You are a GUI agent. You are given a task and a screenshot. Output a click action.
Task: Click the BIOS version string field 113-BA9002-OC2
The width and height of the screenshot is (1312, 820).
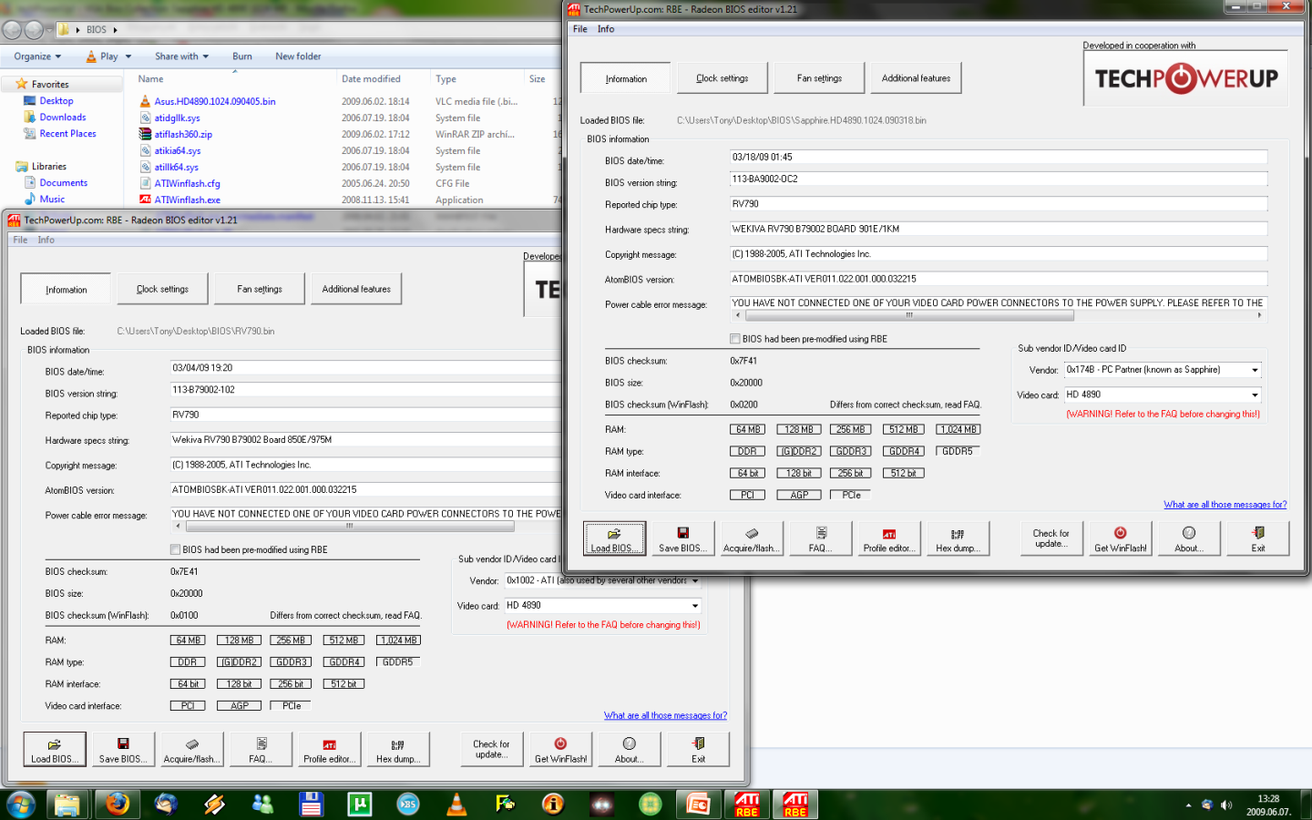pos(999,179)
